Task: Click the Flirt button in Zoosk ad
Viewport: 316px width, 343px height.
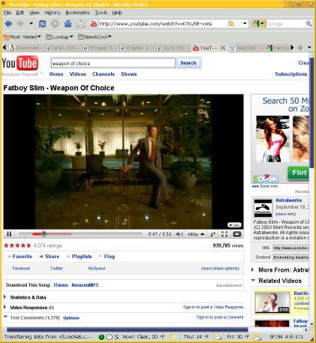Action: pos(299,173)
